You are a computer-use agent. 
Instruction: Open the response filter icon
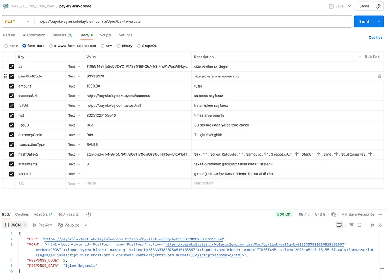coord(351,225)
